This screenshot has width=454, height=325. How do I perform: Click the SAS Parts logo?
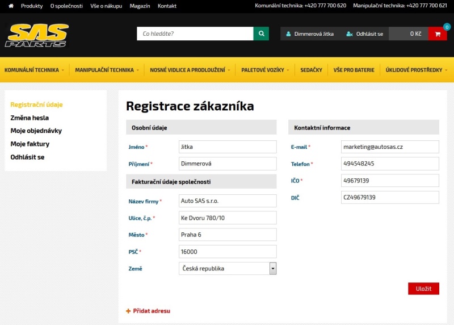pos(37,35)
